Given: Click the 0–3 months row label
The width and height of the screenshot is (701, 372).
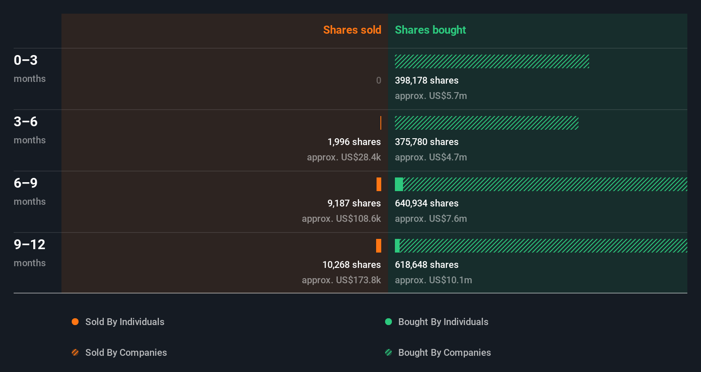Looking at the screenshot, I should click(29, 69).
